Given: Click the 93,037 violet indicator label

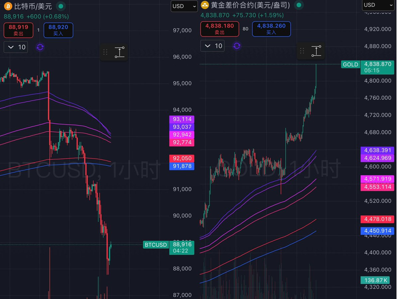Looking at the screenshot, I should pos(182,127).
